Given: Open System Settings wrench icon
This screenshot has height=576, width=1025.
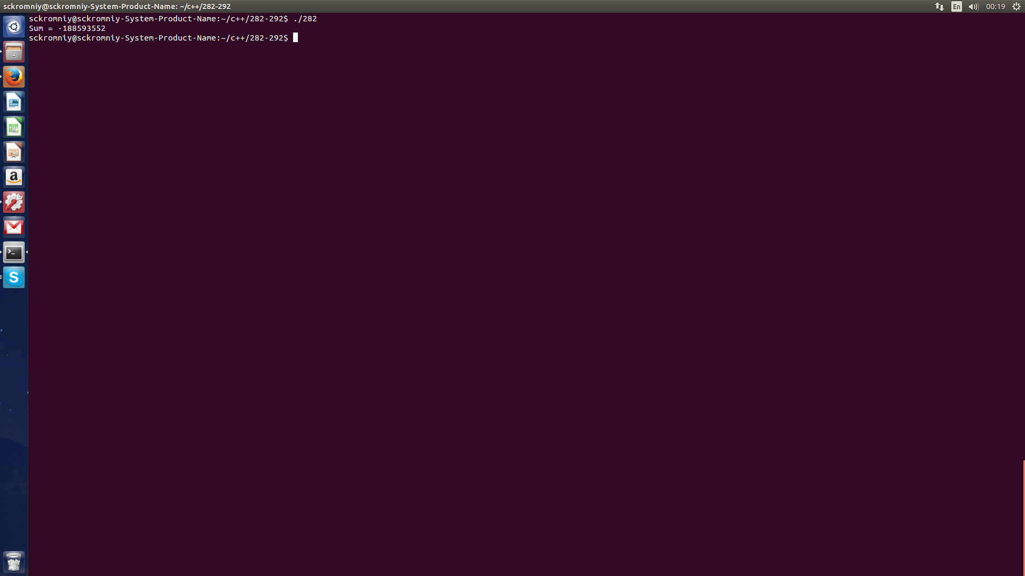Looking at the screenshot, I should tap(14, 202).
